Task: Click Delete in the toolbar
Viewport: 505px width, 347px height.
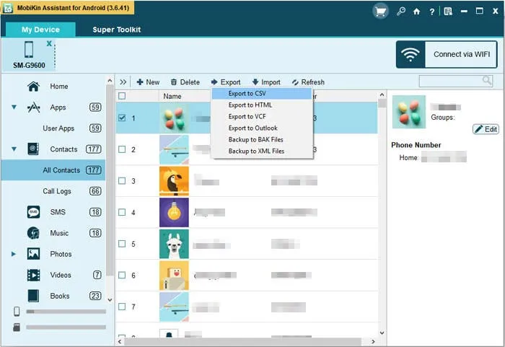Action: [x=185, y=82]
